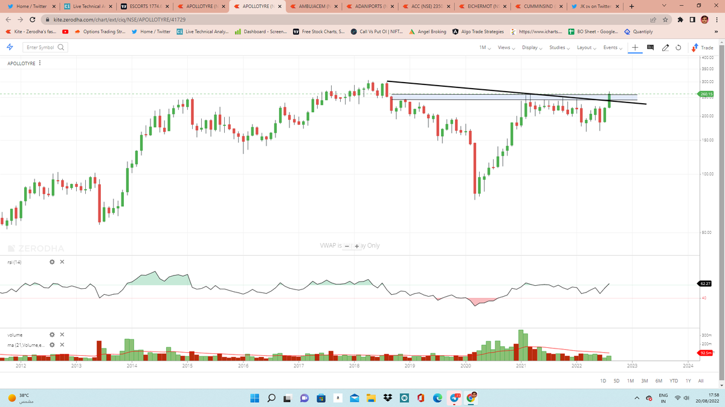Remove the rsi (14) study
The width and height of the screenshot is (725, 407).
(x=62, y=262)
